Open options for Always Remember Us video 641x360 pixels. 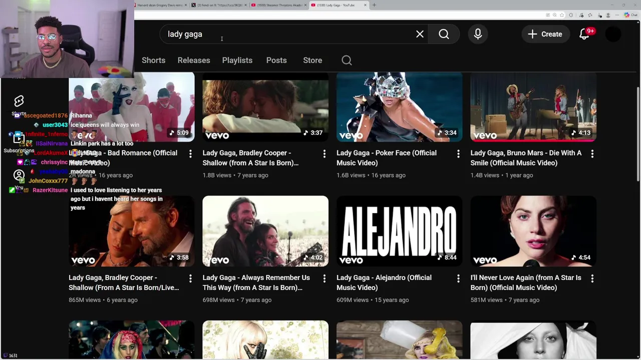pos(324,278)
